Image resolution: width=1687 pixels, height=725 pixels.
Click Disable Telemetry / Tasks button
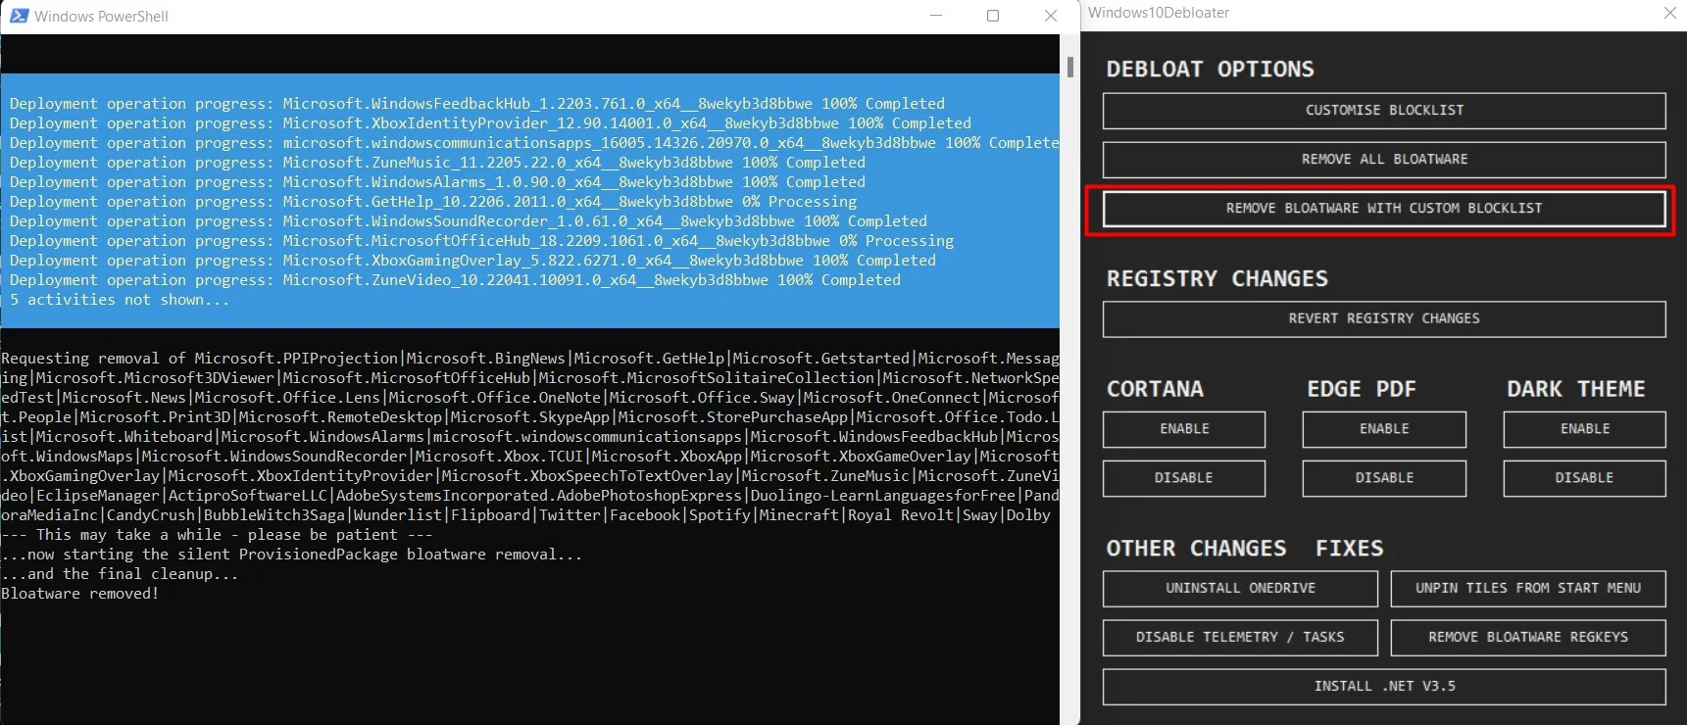[x=1240, y=638]
